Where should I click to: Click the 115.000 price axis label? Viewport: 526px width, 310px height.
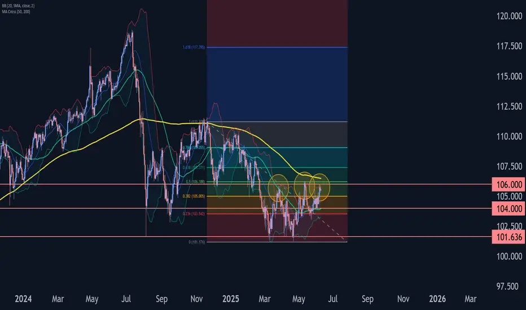(x=509, y=76)
